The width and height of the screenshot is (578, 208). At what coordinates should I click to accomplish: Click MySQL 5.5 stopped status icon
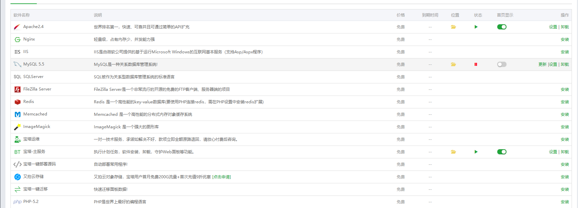476,64
